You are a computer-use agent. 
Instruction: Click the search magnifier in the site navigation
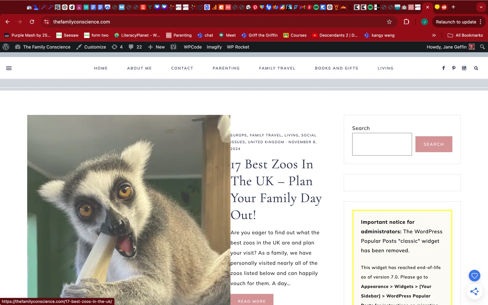(x=476, y=68)
